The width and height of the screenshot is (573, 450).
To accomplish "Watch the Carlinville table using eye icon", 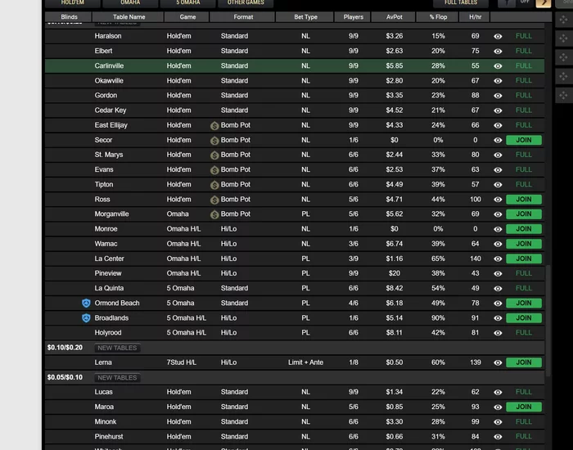I will click(x=498, y=66).
